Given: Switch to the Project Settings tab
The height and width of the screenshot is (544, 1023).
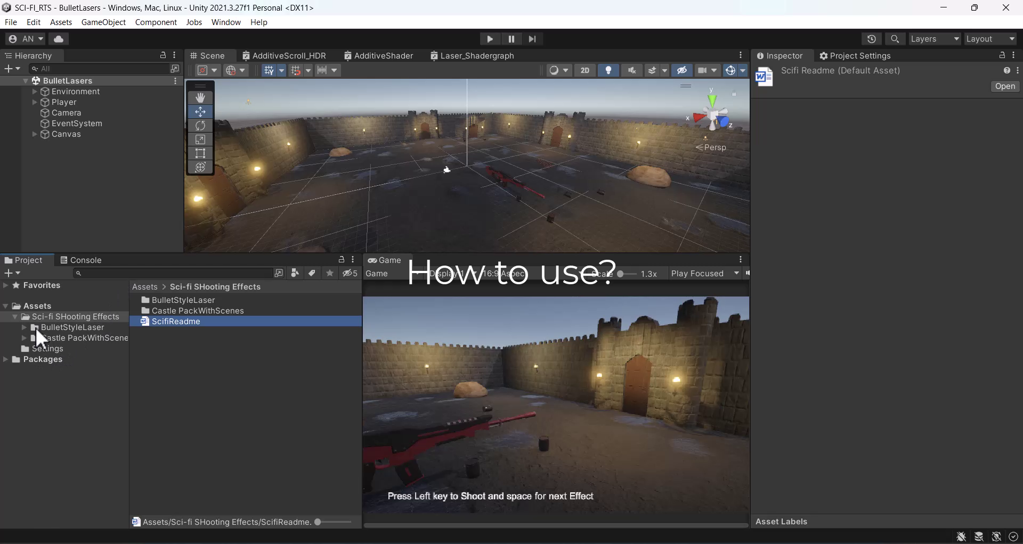Looking at the screenshot, I should [x=855, y=56].
